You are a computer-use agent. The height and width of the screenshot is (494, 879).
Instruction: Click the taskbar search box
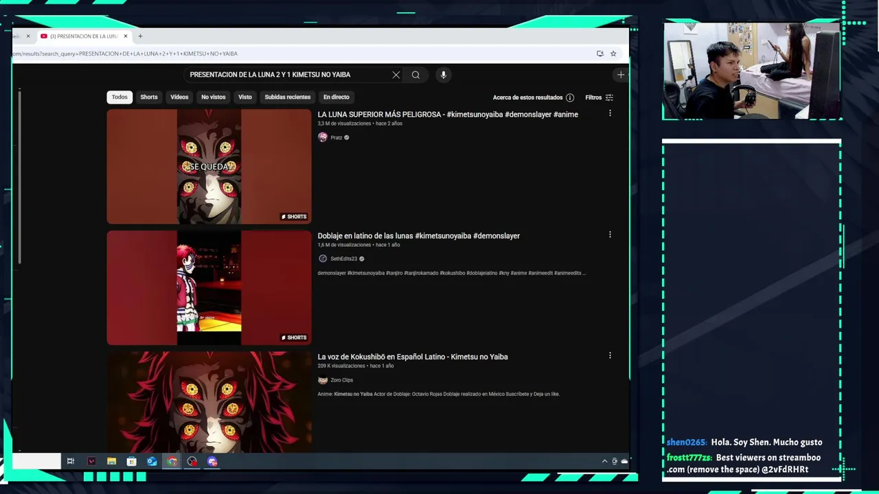[x=36, y=461]
